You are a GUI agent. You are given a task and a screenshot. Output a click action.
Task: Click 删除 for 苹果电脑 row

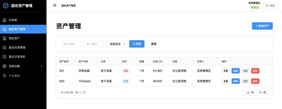point(255,71)
